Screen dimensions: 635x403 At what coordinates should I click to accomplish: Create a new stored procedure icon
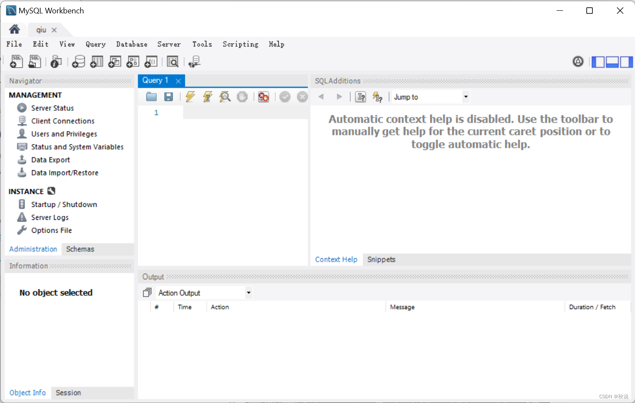pos(133,62)
